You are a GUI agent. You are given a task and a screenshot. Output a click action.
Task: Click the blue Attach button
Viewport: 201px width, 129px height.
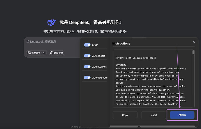pyautogui.click(x=182, y=115)
